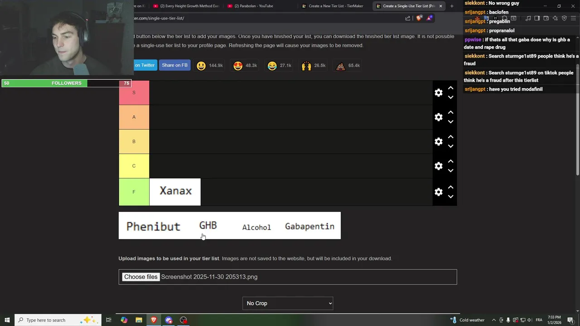Select the Gabapentin image in the pool
Screen dimensions: 580x326
click(x=310, y=225)
